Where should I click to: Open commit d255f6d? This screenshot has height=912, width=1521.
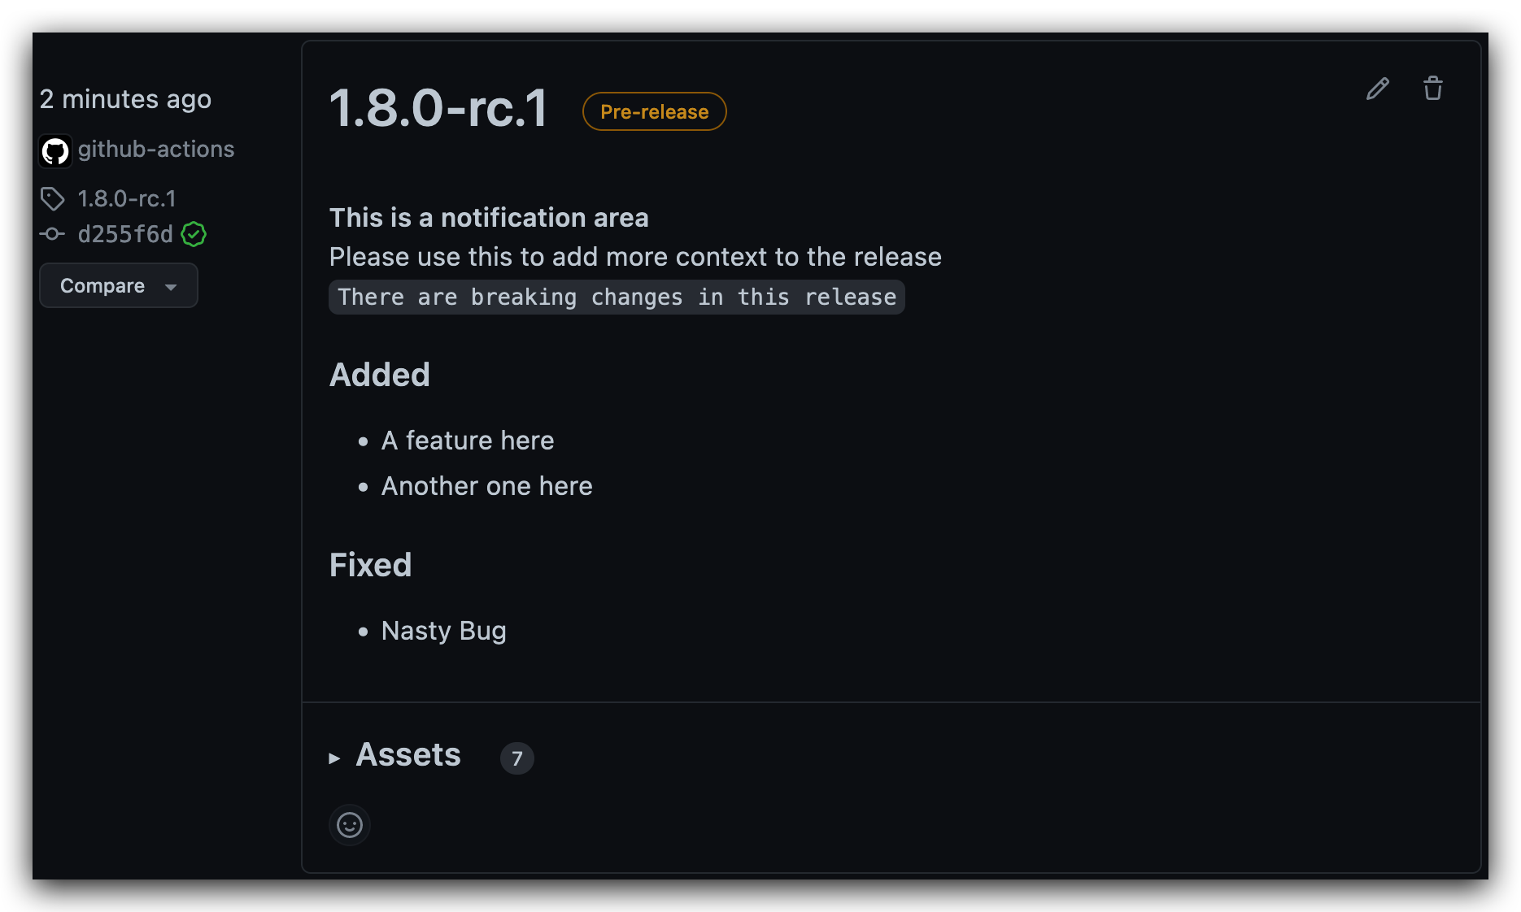tap(127, 235)
